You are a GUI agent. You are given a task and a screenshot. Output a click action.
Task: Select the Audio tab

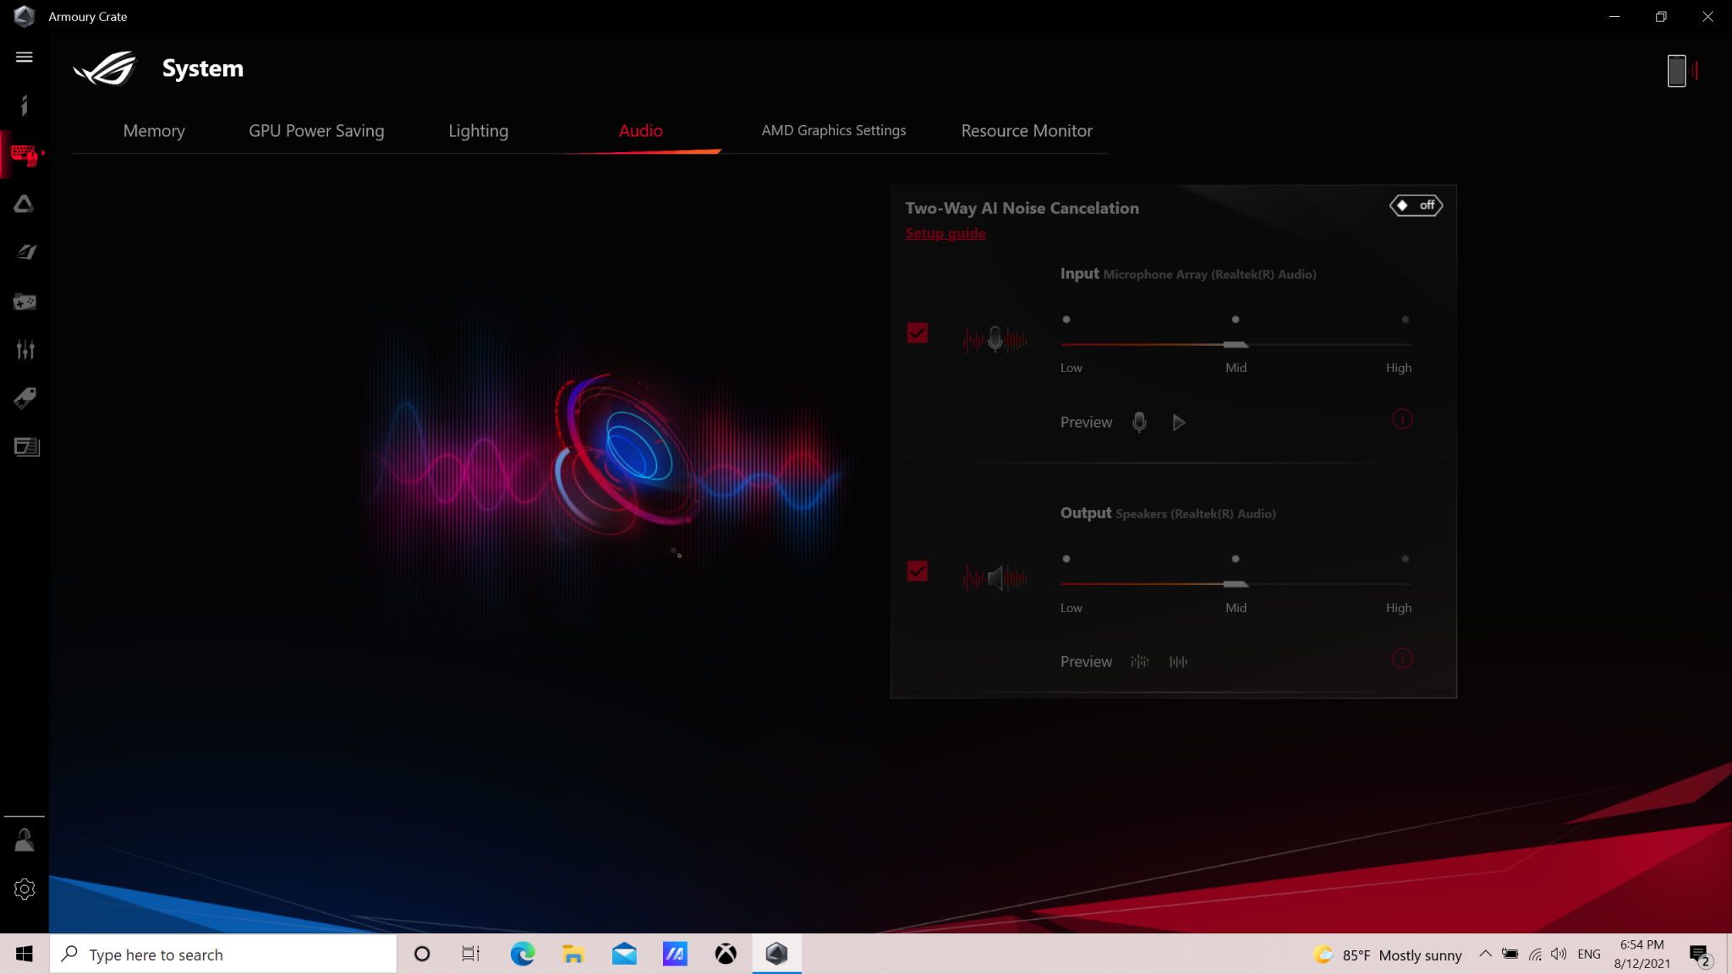(x=641, y=131)
